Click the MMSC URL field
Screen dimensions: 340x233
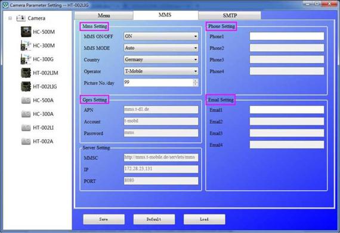point(161,158)
